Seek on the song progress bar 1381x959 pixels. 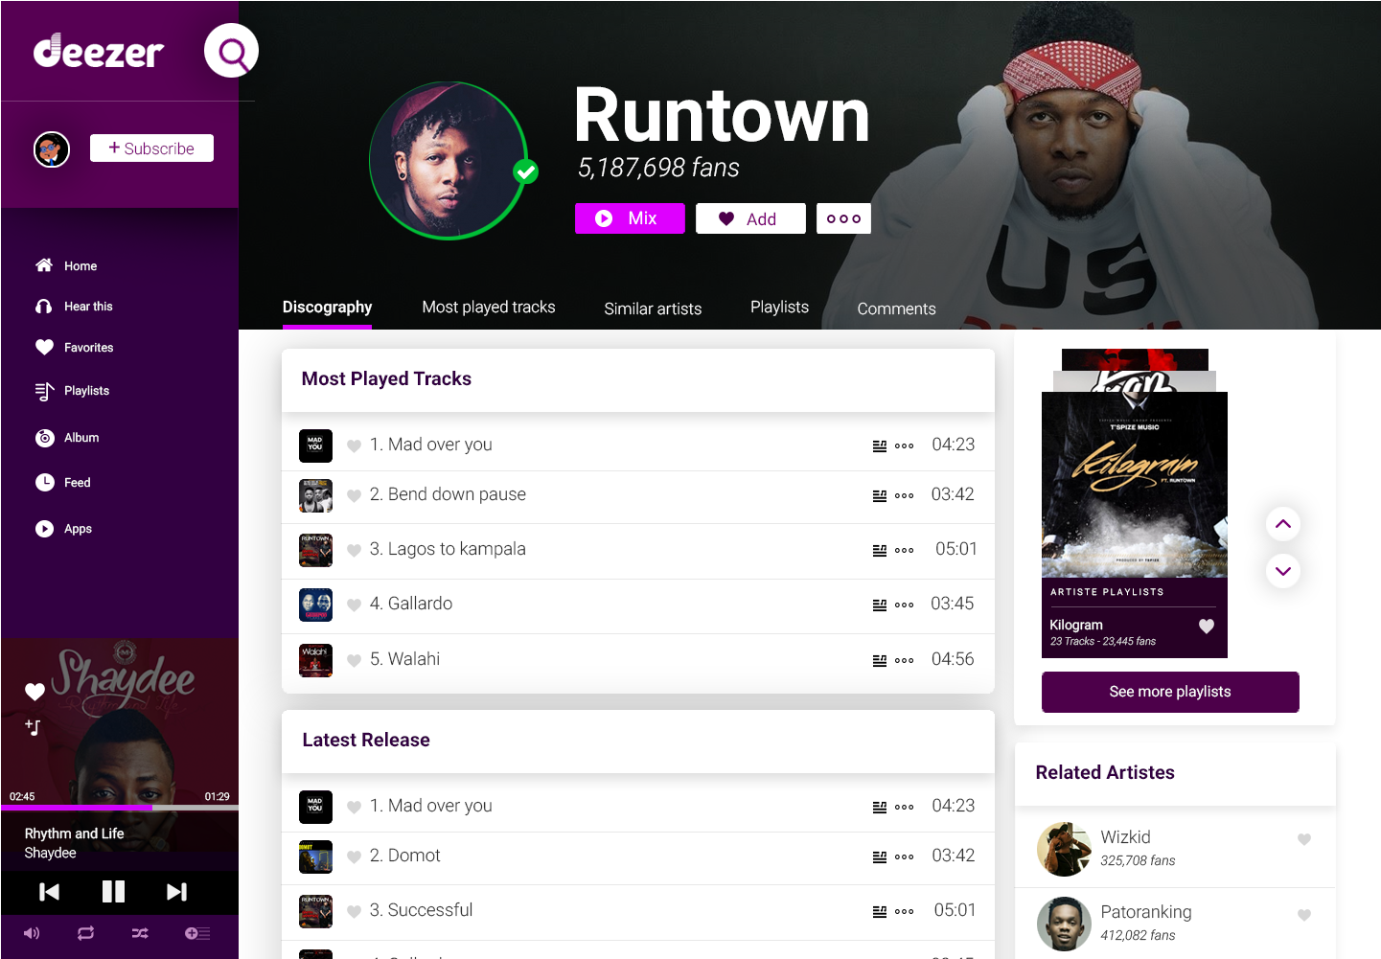[x=120, y=808]
